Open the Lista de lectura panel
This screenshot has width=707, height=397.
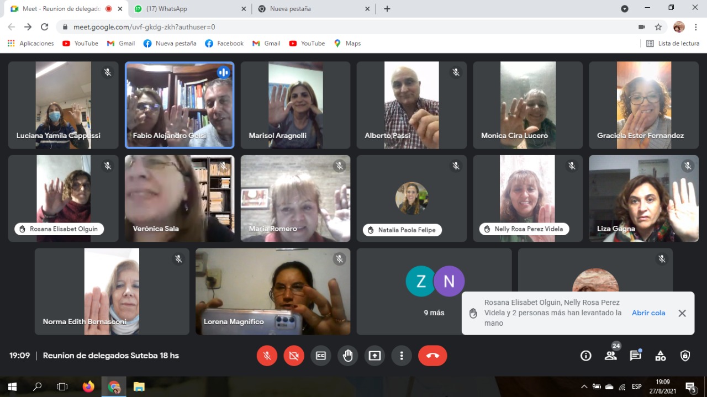[673, 44]
